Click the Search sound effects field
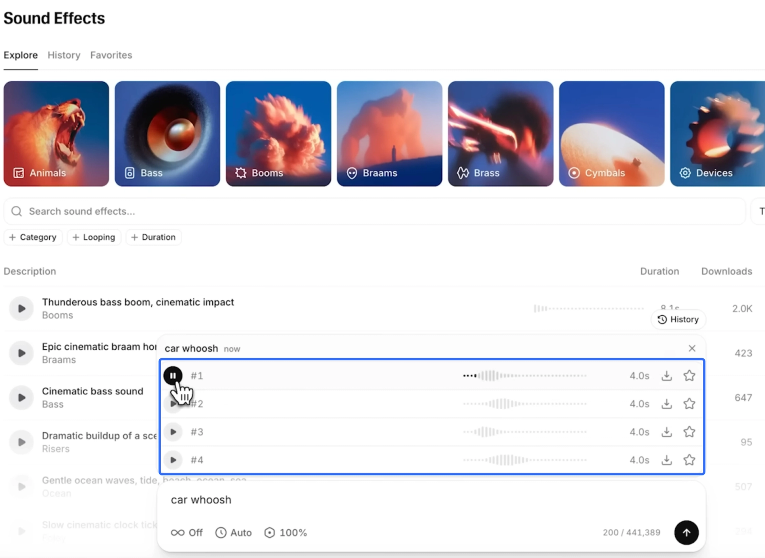The height and width of the screenshot is (558, 765). [x=375, y=211]
